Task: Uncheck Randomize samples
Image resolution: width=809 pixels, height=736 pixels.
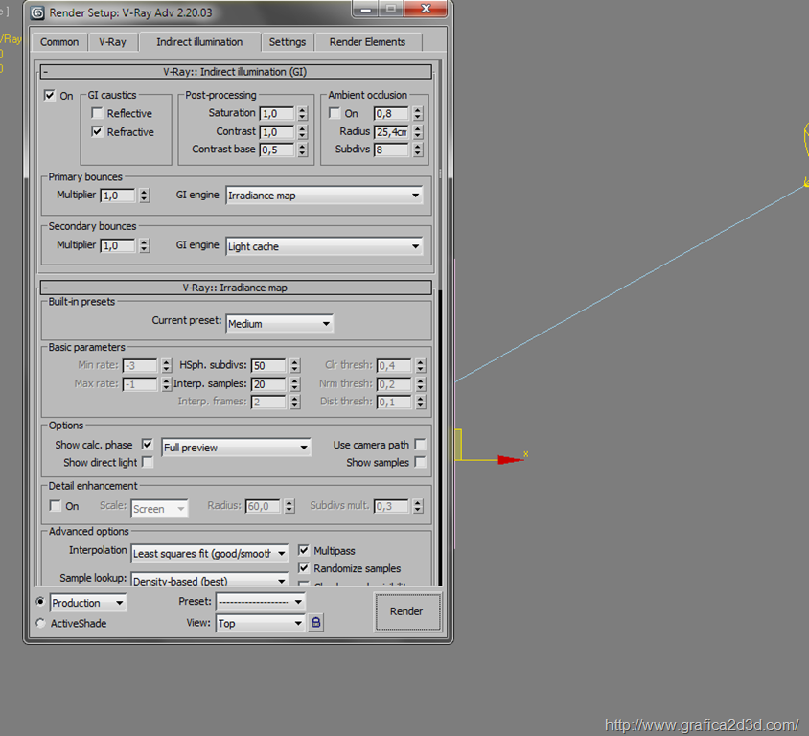Action: click(304, 568)
